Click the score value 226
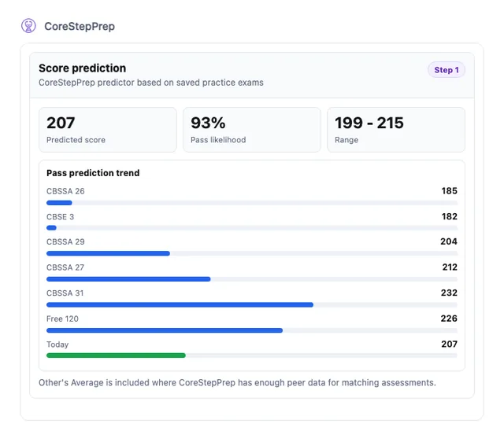504x442 pixels. click(x=449, y=319)
